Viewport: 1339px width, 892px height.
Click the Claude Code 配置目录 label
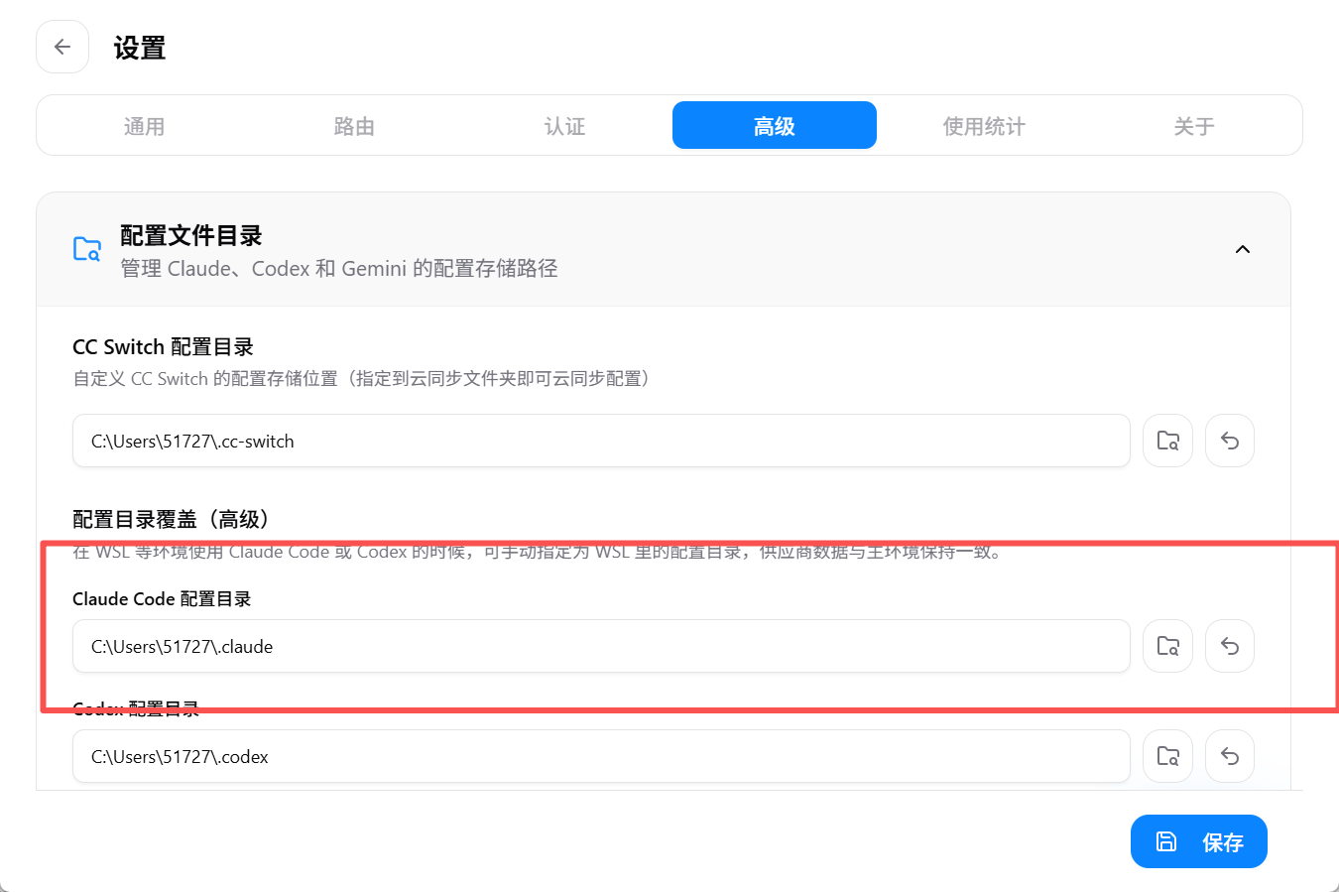coord(162,598)
